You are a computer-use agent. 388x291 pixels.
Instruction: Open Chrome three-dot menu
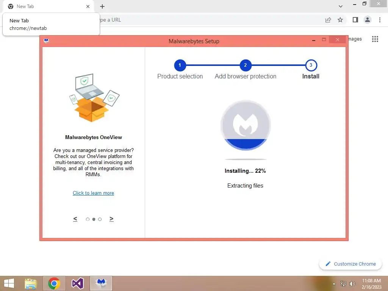pyautogui.click(x=380, y=20)
